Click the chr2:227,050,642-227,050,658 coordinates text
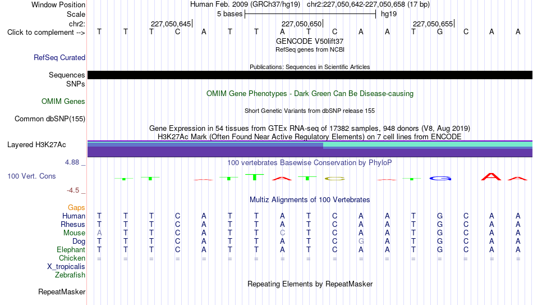The width and height of the screenshot is (533, 305). 368,4
